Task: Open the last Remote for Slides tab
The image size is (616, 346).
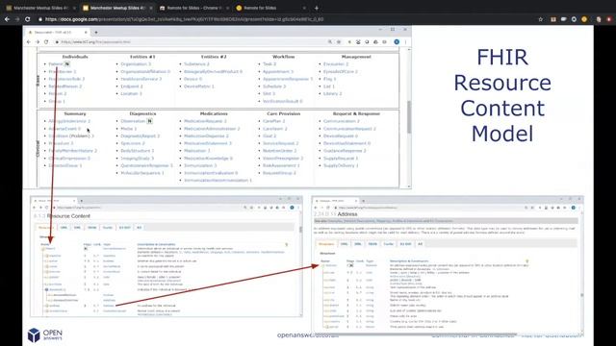Action: [270, 8]
